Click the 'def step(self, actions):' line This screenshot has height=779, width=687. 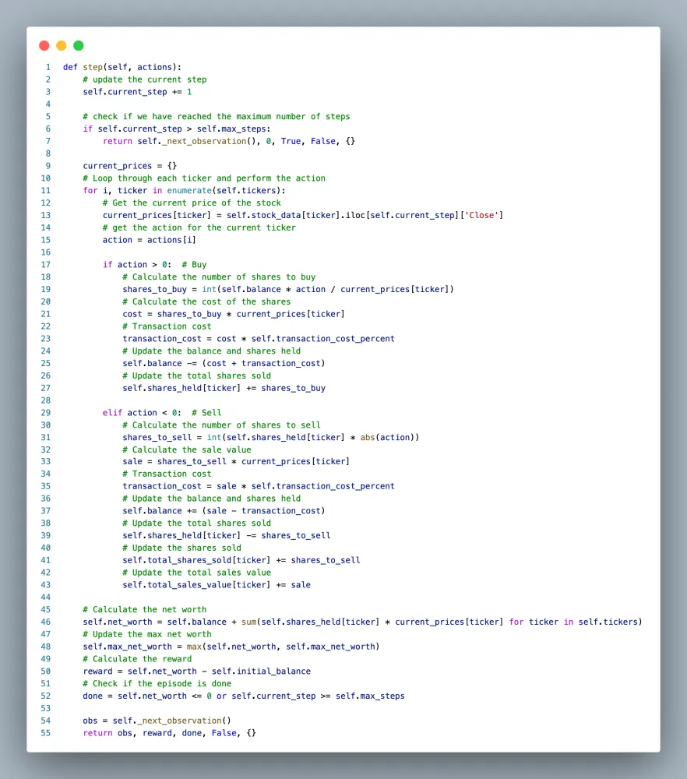coord(122,67)
